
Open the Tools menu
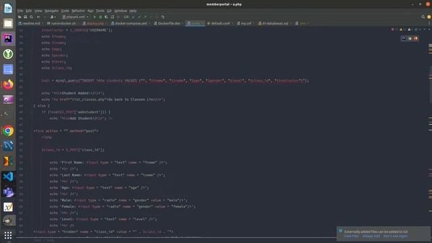100,11
